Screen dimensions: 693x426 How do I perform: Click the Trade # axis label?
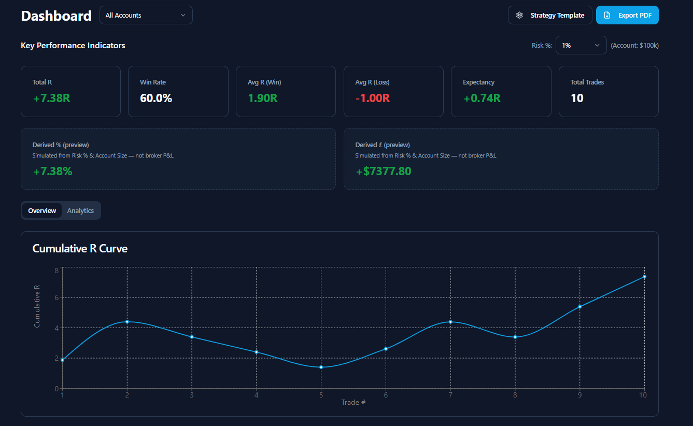click(353, 402)
